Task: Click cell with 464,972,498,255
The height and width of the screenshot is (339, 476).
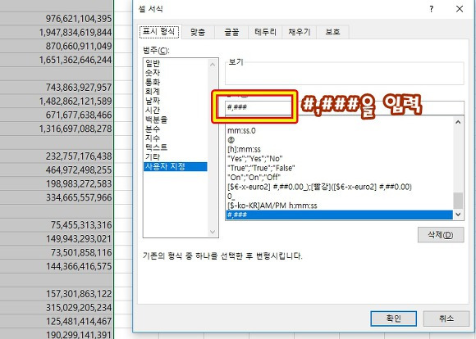Action: click(x=57, y=169)
